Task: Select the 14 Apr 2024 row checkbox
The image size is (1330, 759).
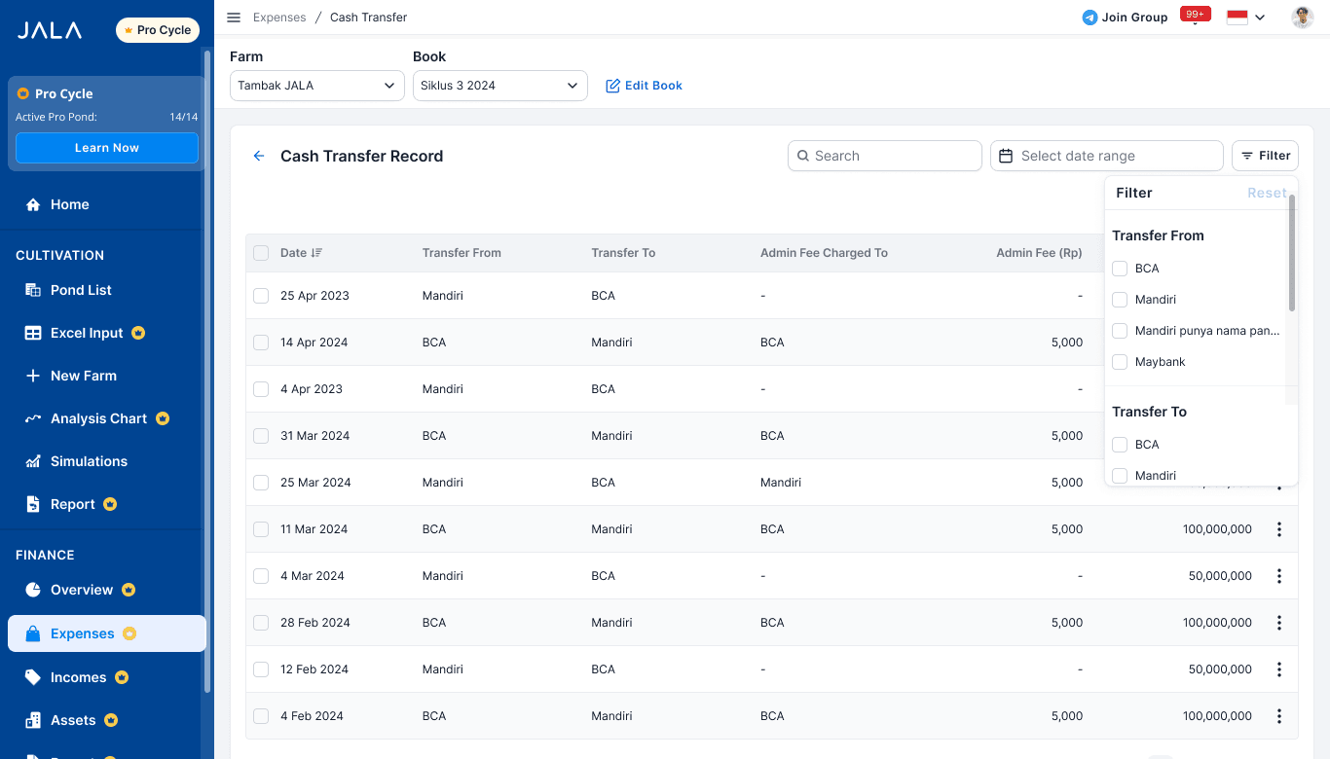Action: [x=261, y=343]
